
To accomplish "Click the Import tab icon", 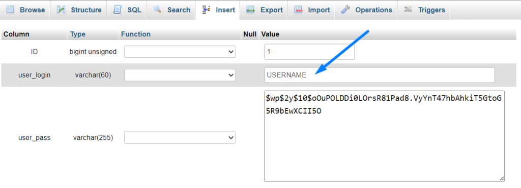I will [298, 10].
